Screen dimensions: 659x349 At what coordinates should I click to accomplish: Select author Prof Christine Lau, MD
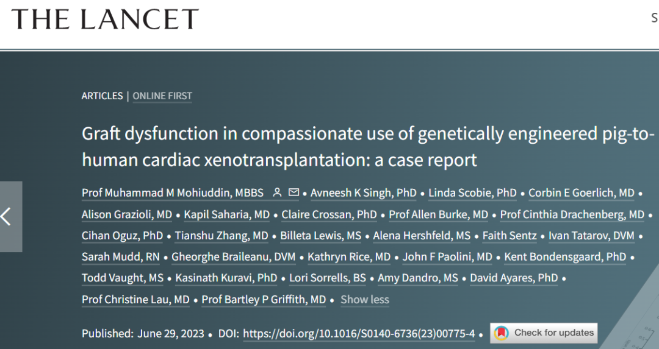pyautogui.click(x=135, y=300)
